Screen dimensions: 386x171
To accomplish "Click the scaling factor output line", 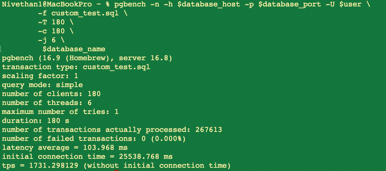I will pyautogui.click(x=40, y=76).
